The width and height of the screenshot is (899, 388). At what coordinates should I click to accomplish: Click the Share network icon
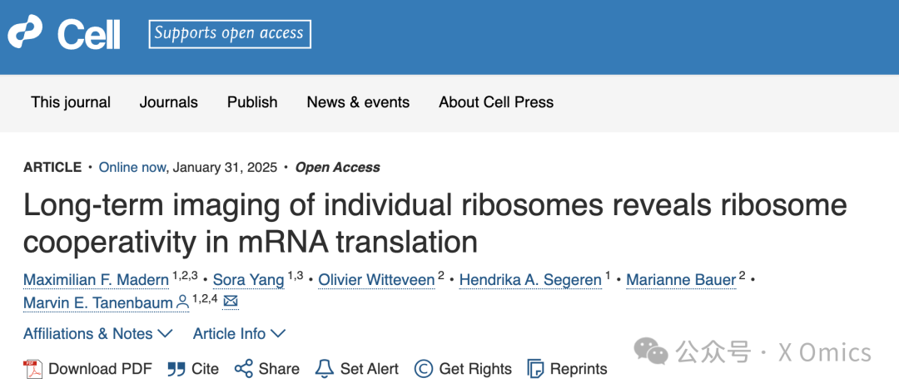click(243, 369)
